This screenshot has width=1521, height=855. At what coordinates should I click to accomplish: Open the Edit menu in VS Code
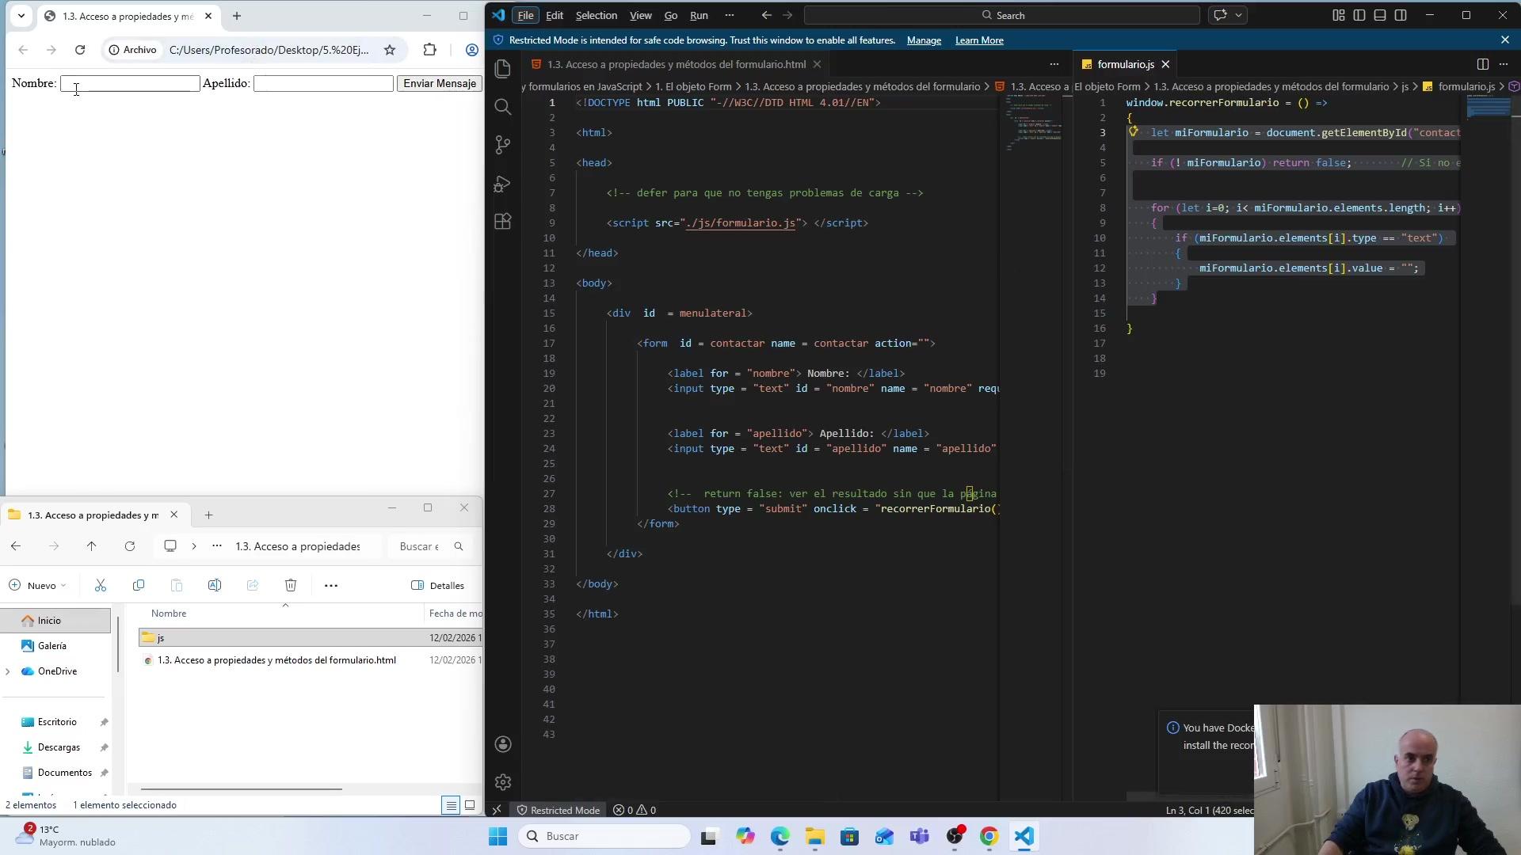pos(555,15)
